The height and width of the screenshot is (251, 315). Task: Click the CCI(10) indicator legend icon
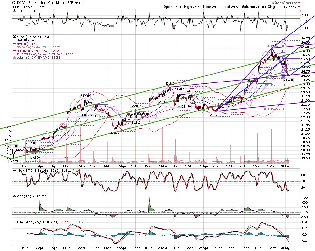click(14, 11)
